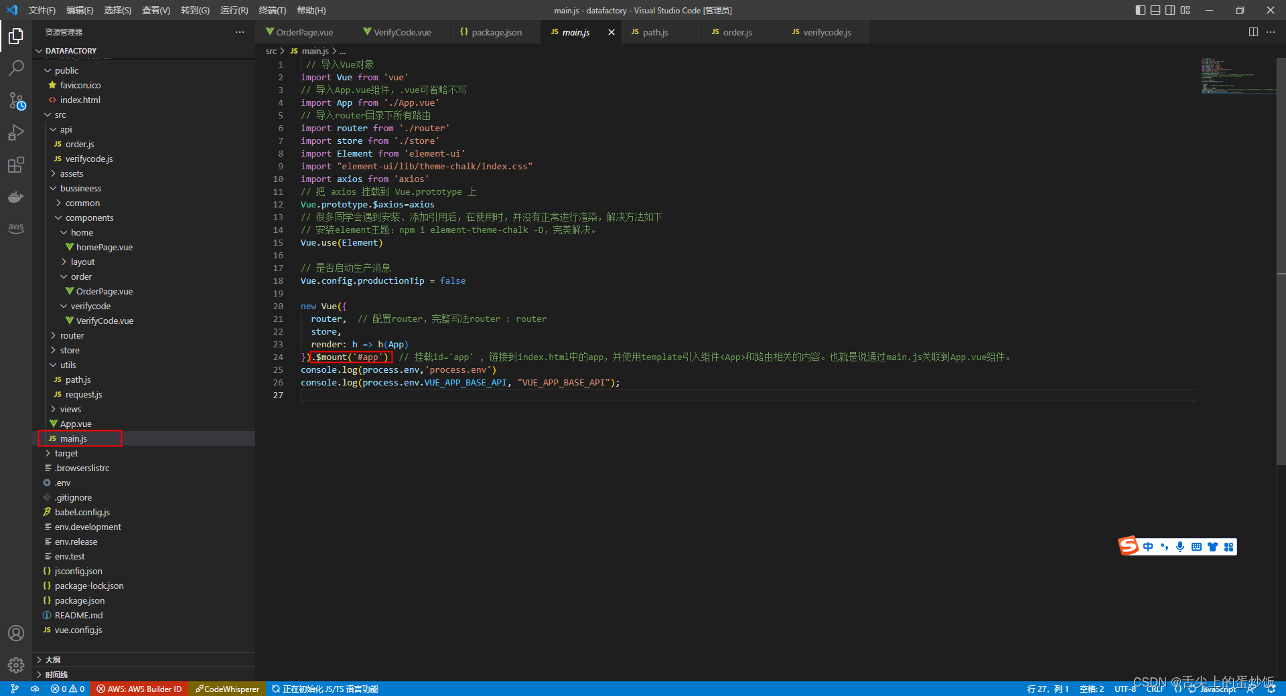Open errors and warnings count in status bar
This screenshot has width=1286, height=696.
pos(68,689)
